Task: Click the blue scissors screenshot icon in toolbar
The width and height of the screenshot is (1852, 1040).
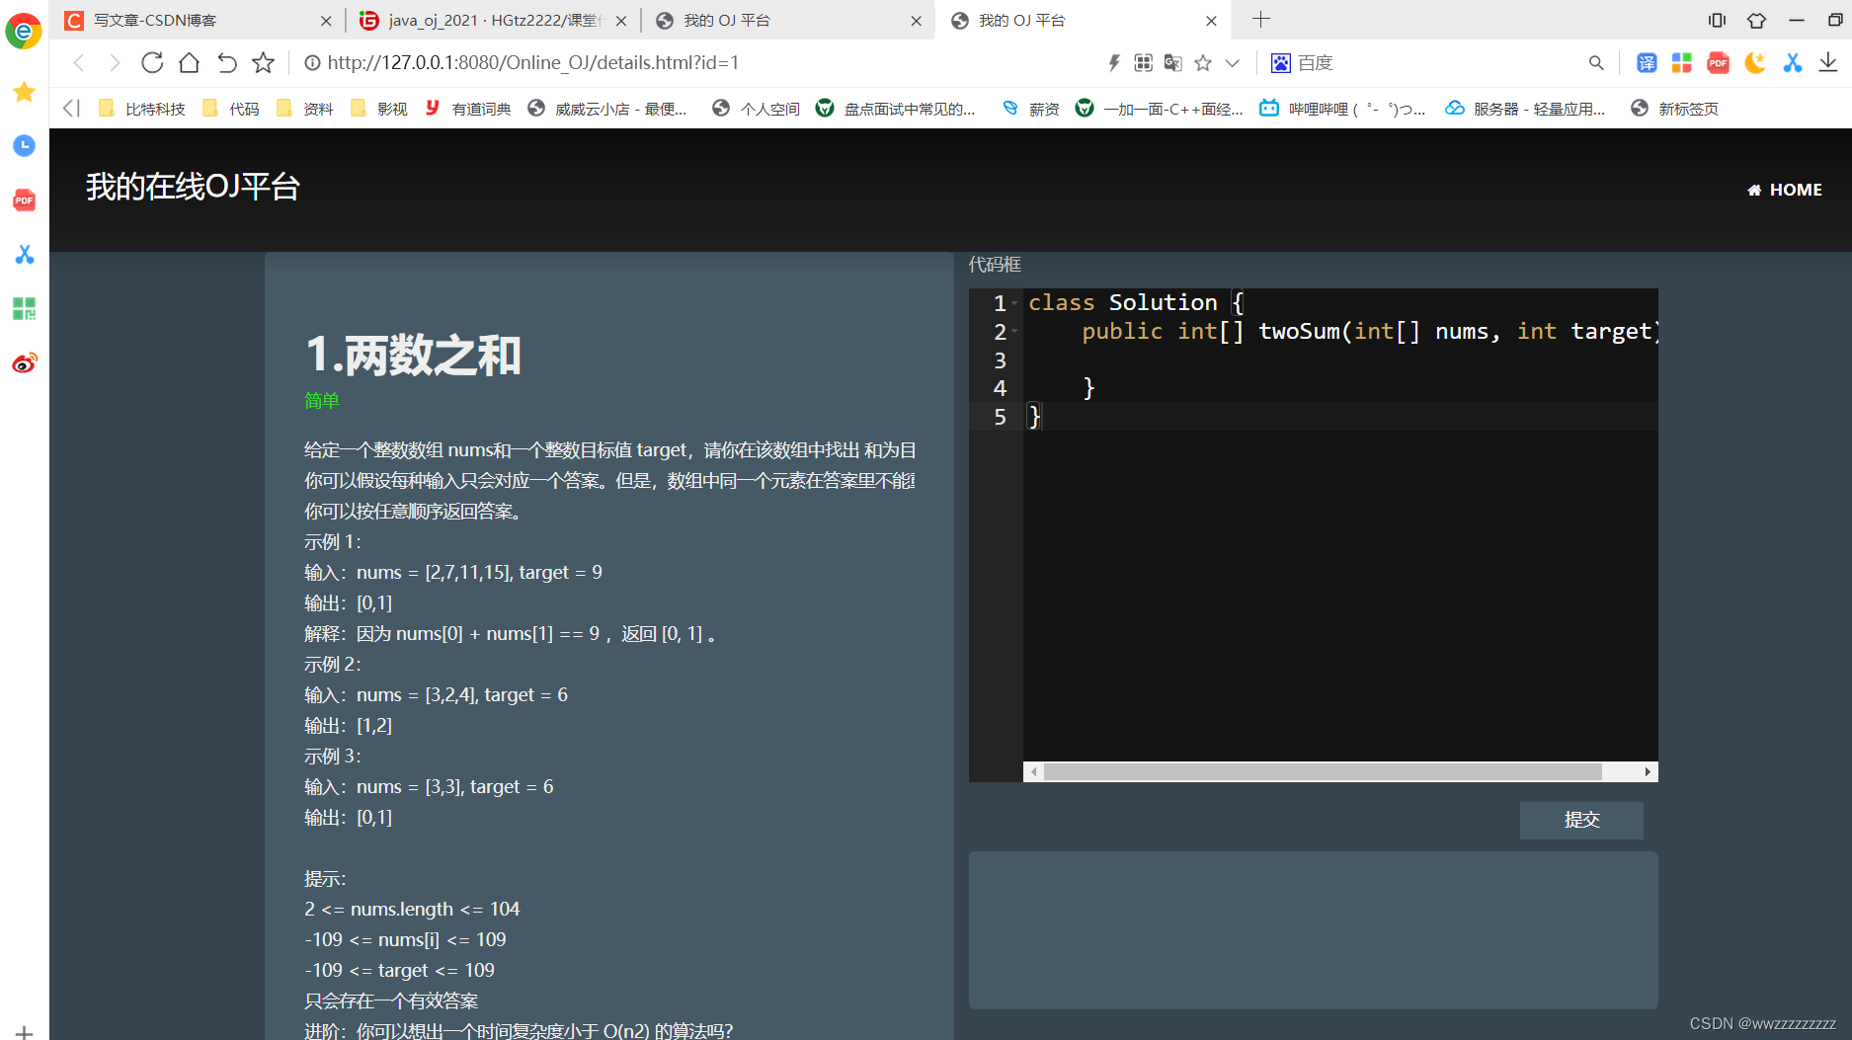Action: [x=1792, y=63]
